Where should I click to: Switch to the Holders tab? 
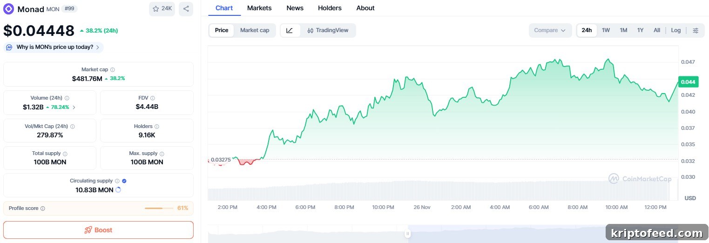pyautogui.click(x=330, y=8)
